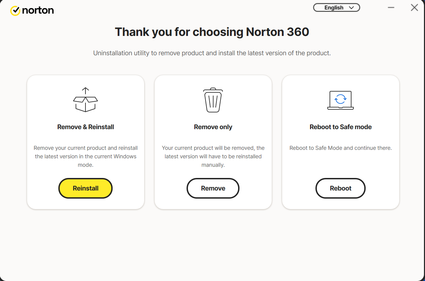Click the laptop sync reboot icon
Screen dimensions: 425x281
[341, 100]
